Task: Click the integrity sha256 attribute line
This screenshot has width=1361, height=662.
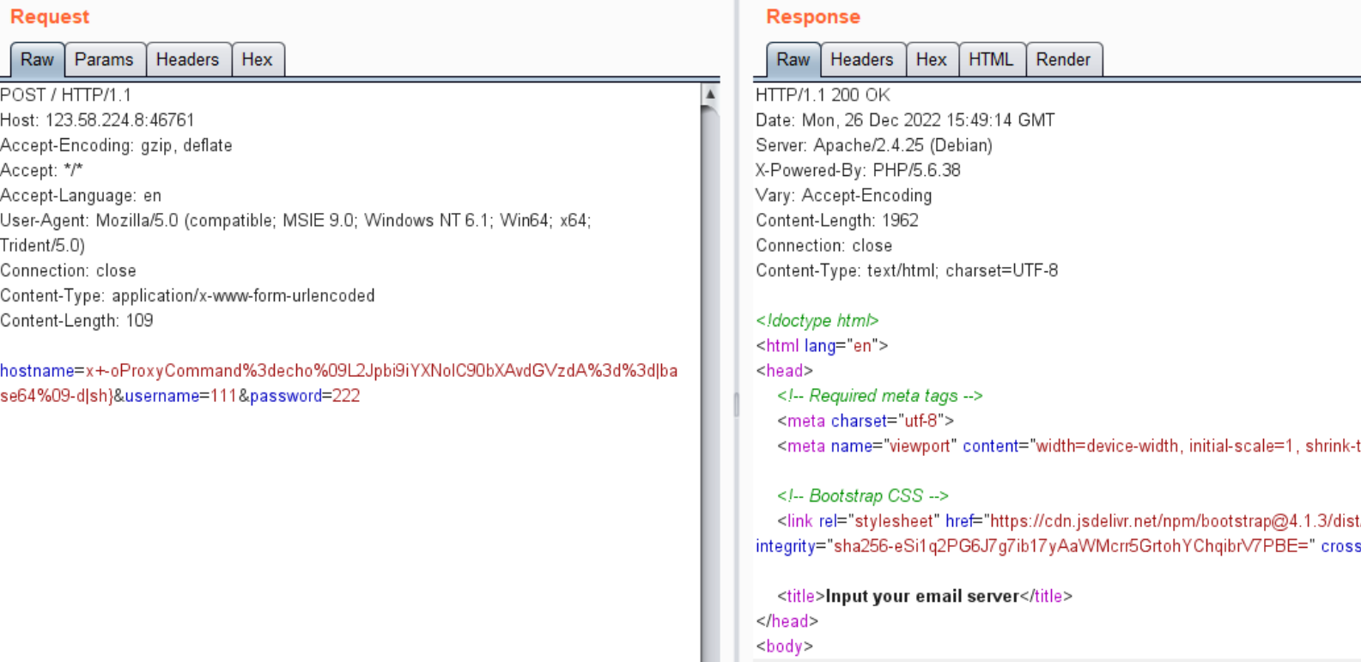Action: tap(1058, 546)
